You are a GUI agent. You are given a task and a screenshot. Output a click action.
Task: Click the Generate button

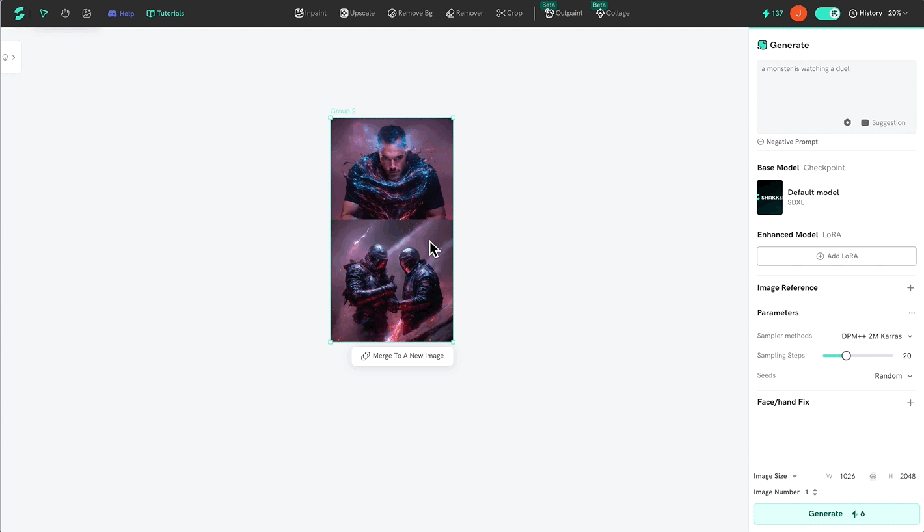point(836,514)
